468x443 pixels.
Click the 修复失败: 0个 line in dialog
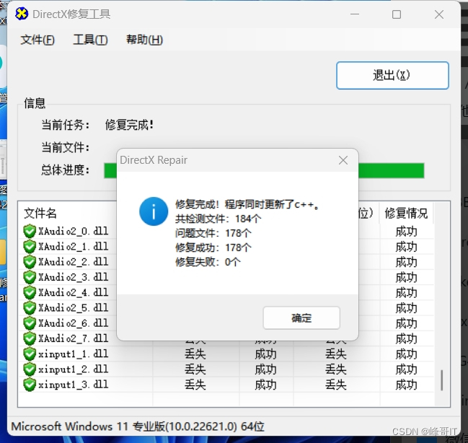pos(208,262)
